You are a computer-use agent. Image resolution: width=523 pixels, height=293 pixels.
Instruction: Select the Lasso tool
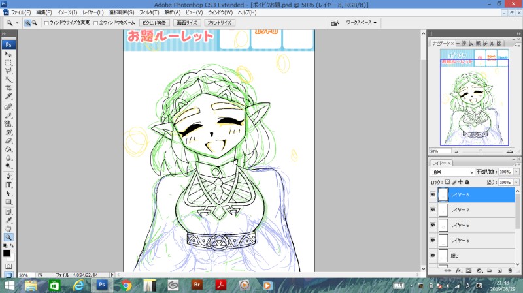tap(8, 71)
